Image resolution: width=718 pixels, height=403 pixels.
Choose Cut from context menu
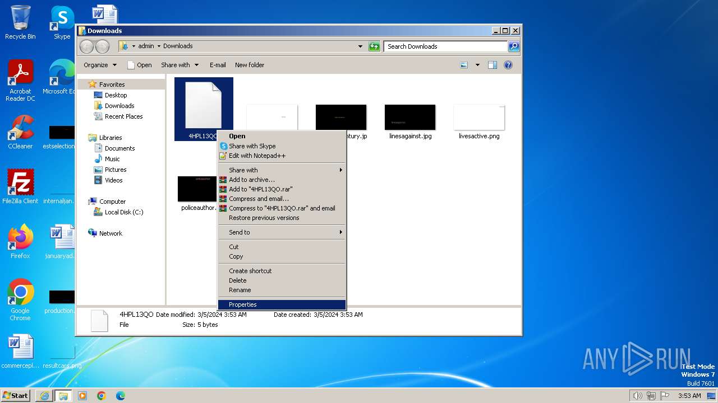[282, 247]
